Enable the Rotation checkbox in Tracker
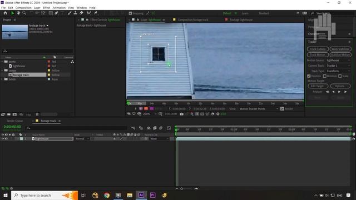Image resolution: width=356 pixels, height=200 pixels. pos(325,76)
